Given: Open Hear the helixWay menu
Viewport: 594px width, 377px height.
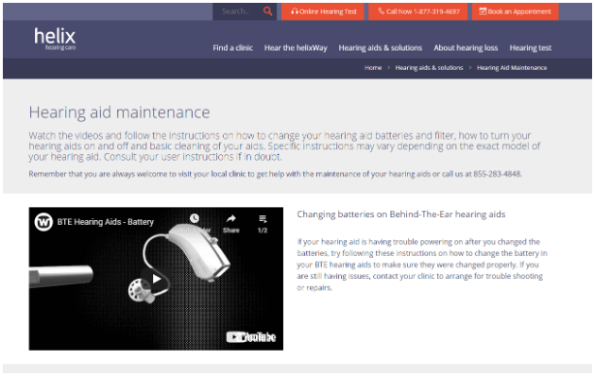Looking at the screenshot, I should (296, 48).
